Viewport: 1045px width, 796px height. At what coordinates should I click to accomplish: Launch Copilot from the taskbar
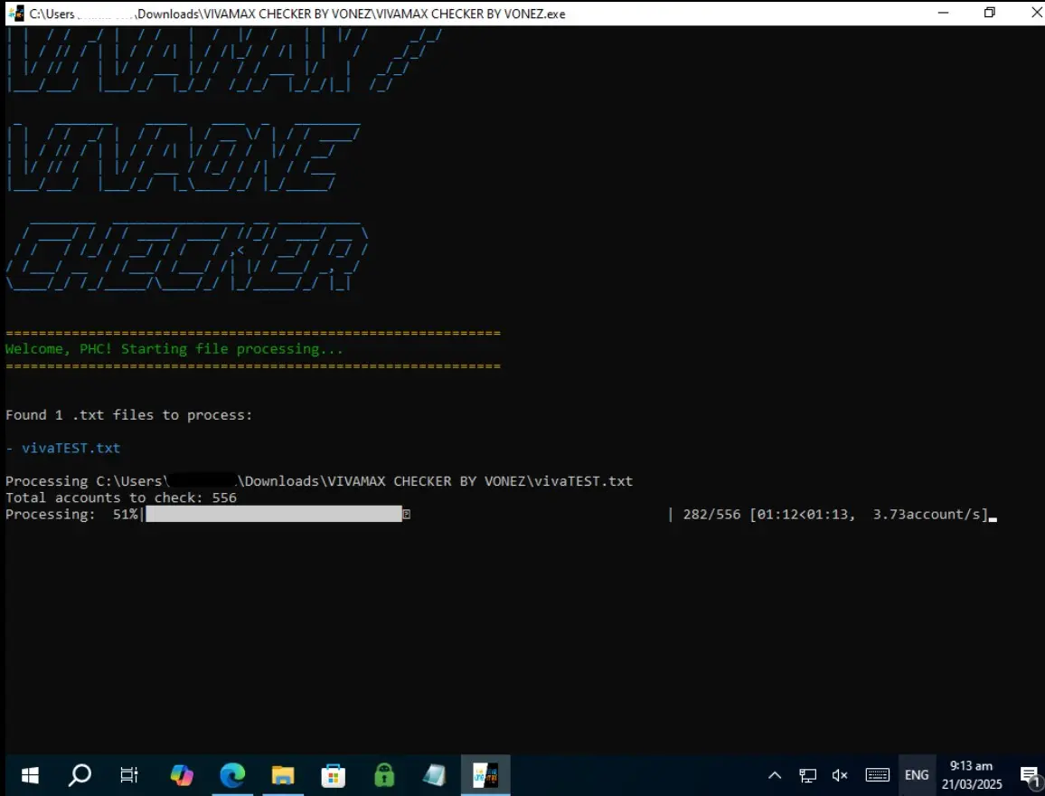pos(182,775)
